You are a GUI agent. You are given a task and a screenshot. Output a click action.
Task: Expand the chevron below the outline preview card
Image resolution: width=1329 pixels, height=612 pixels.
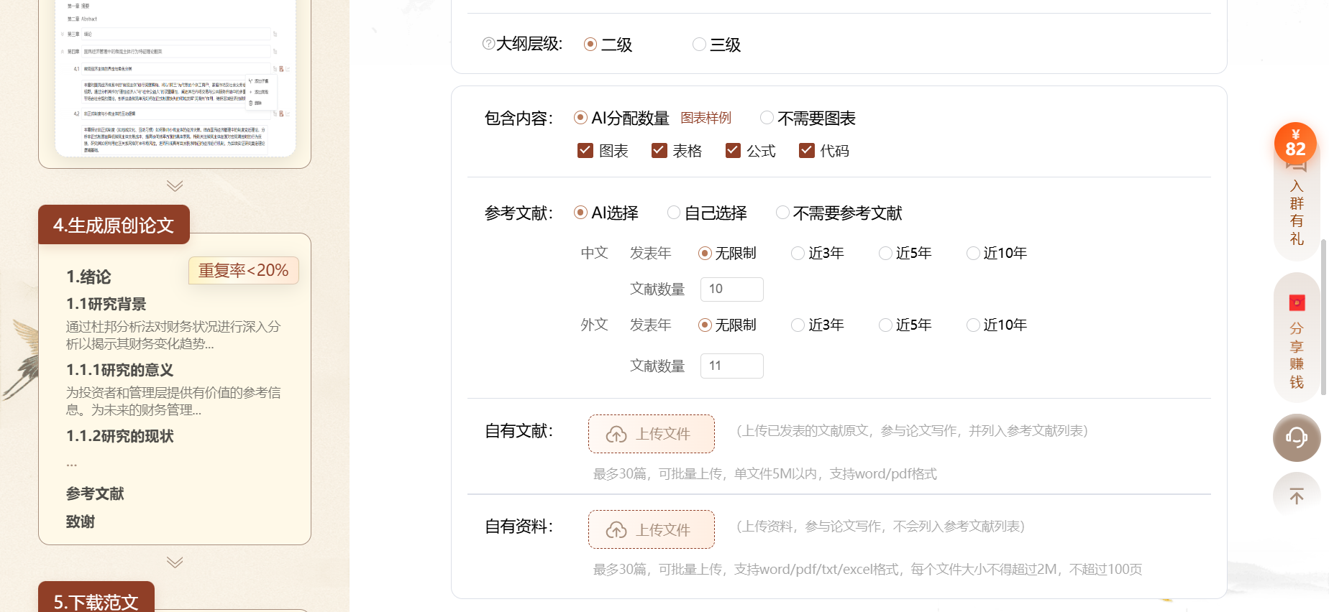click(x=175, y=186)
